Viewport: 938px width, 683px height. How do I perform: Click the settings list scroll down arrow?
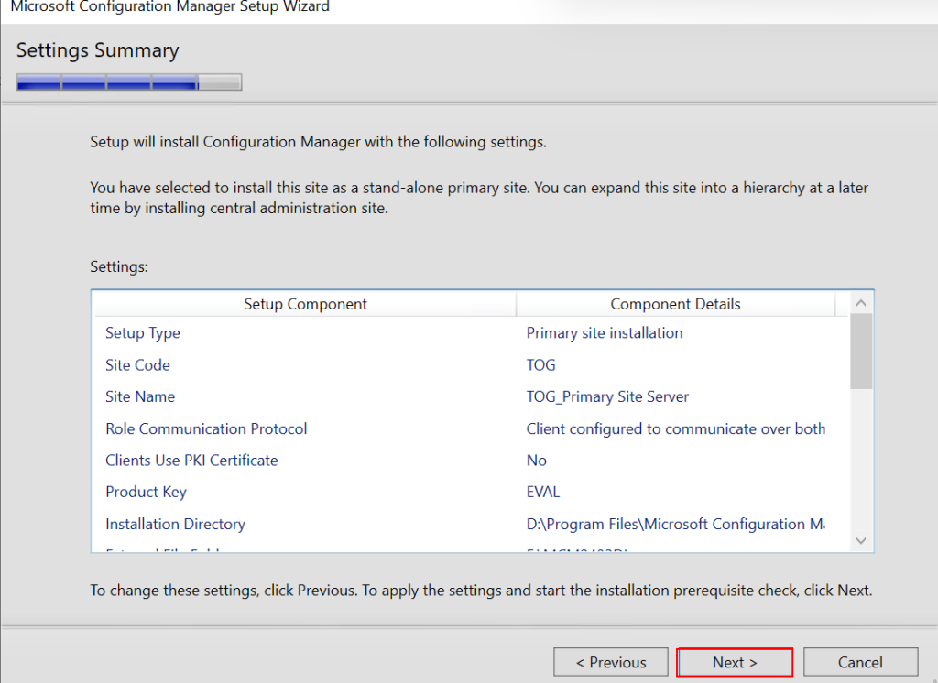[861, 541]
